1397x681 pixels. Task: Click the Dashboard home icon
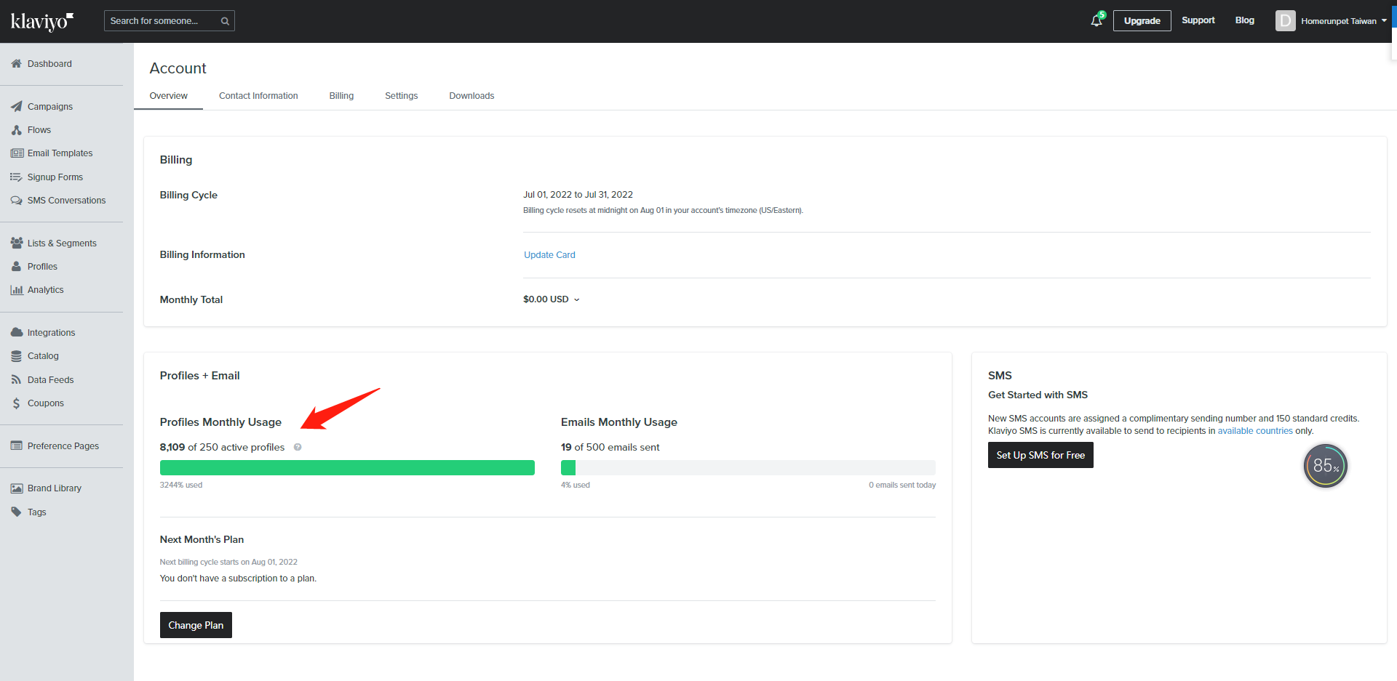[x=16, y=64]
